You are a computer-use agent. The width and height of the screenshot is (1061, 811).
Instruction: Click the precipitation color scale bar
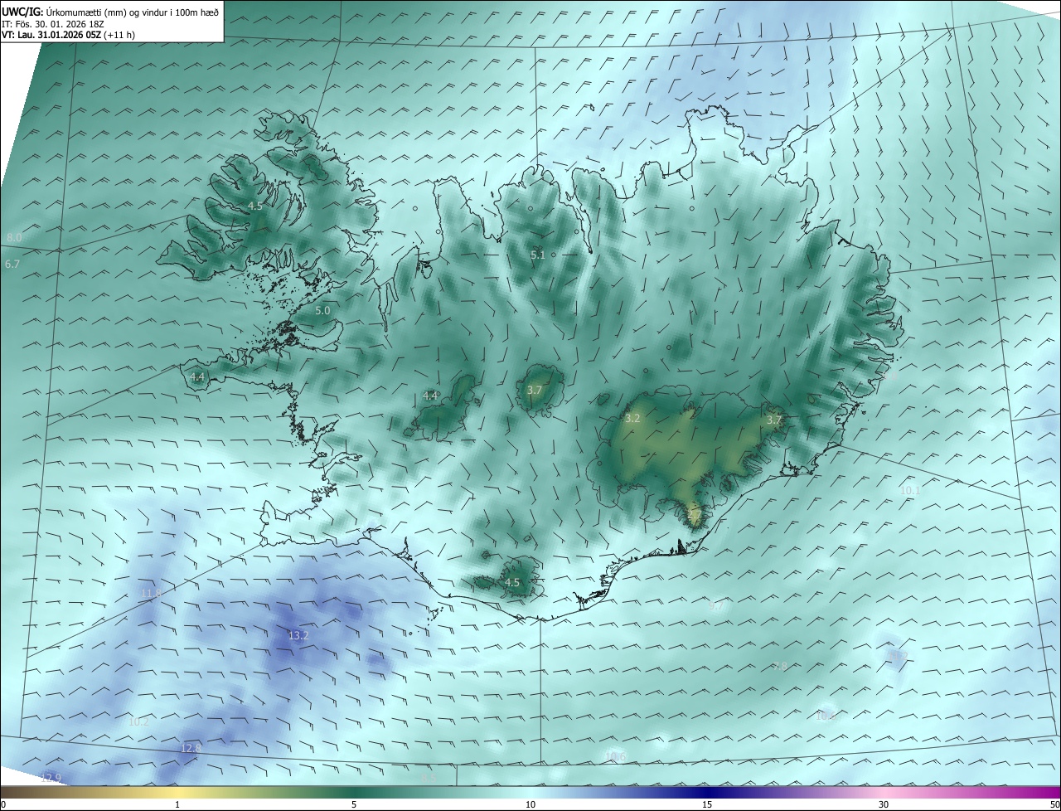(530, 793)
